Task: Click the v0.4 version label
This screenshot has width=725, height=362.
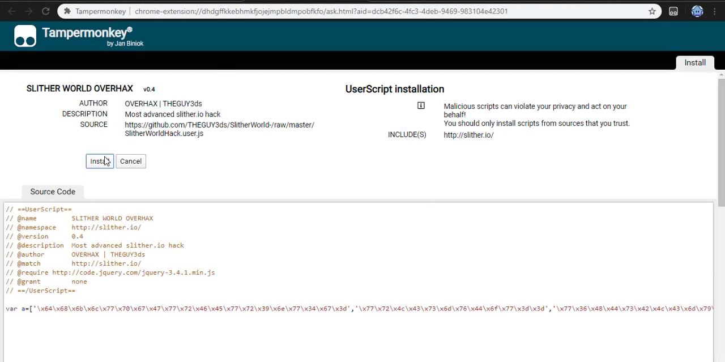Action: coord(149,90)
